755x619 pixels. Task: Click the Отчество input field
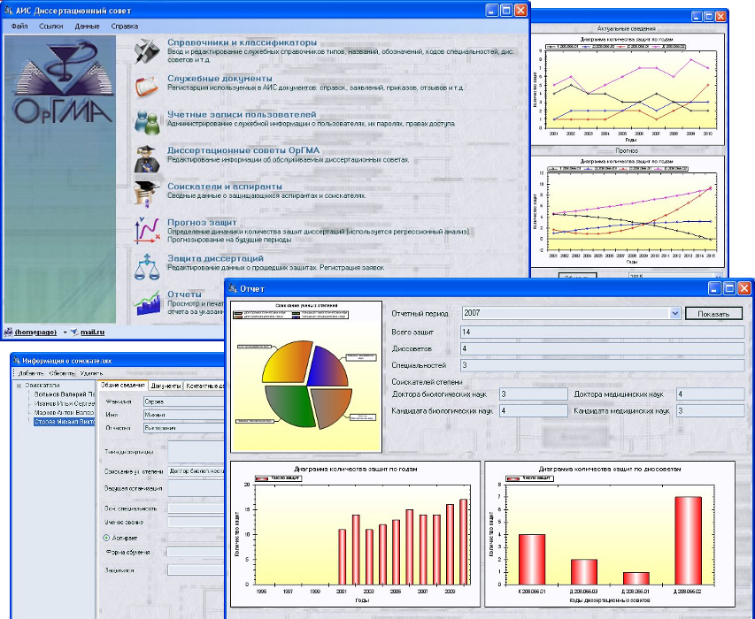click(x=184, y=428)
